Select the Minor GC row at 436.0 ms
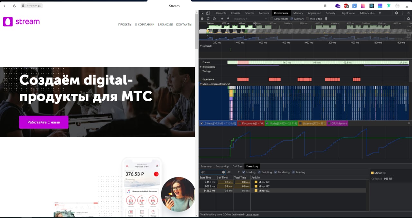The image size is (412, 218). pyautogui.click(x=282, y=182)
